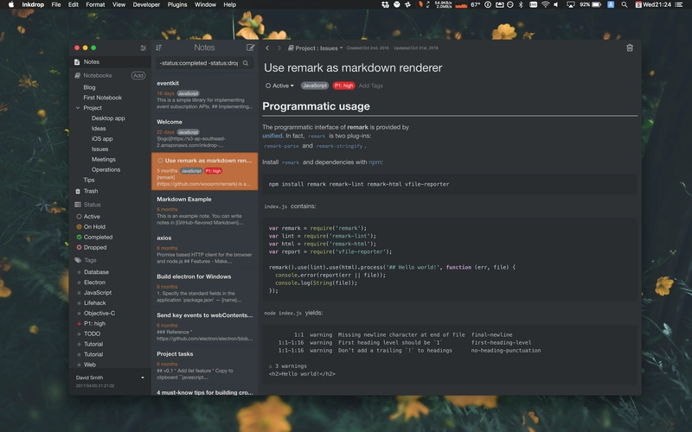Select the Blog notebook
The width and height of the screenshot is (692, 432).
click(89, 87)
